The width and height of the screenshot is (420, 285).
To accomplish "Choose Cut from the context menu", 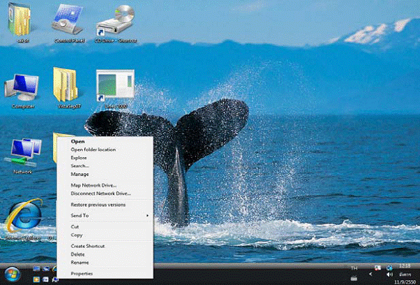I will 105,227.
